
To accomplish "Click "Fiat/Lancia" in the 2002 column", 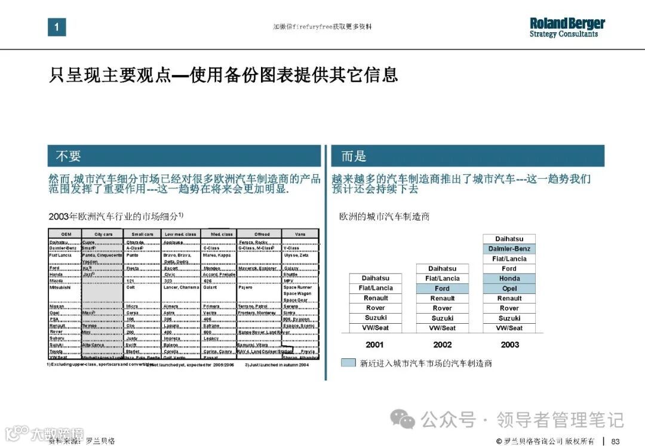I will (442, 278).
